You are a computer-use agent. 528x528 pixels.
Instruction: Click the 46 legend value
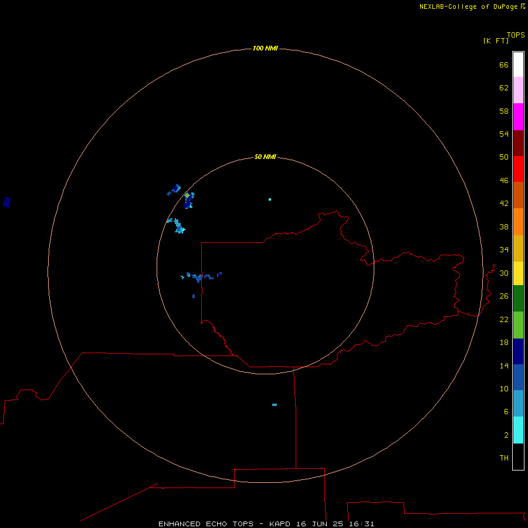[x=504, y=180]
